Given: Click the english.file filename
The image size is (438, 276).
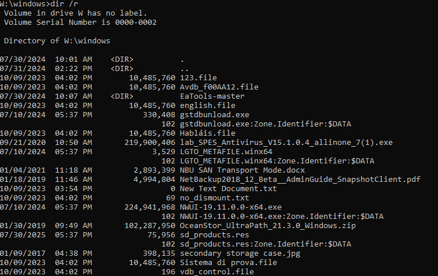Looking at the screenshot, I should point(208,106).
